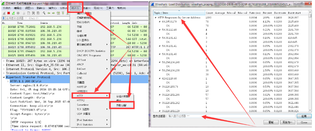
Task: Open IPv4 Statistics submenu
Action: click(x=90, y=120)
